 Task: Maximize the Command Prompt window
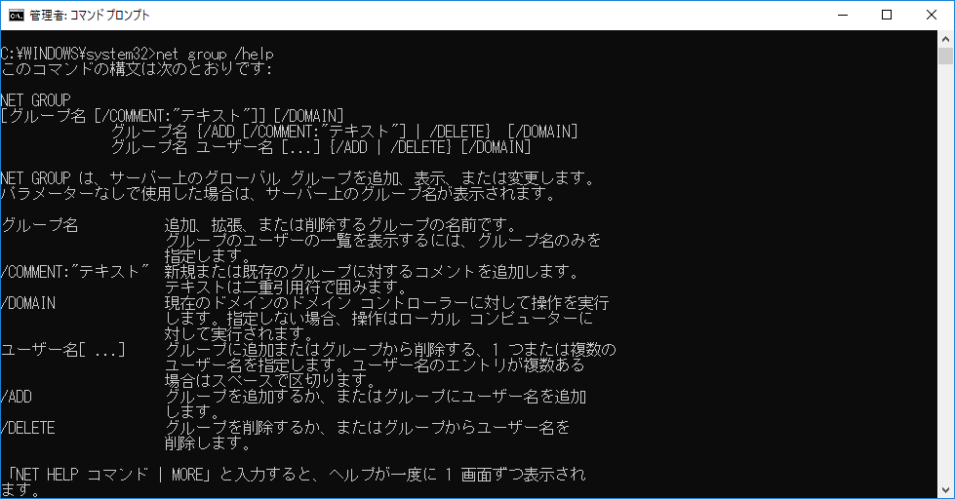887,15
